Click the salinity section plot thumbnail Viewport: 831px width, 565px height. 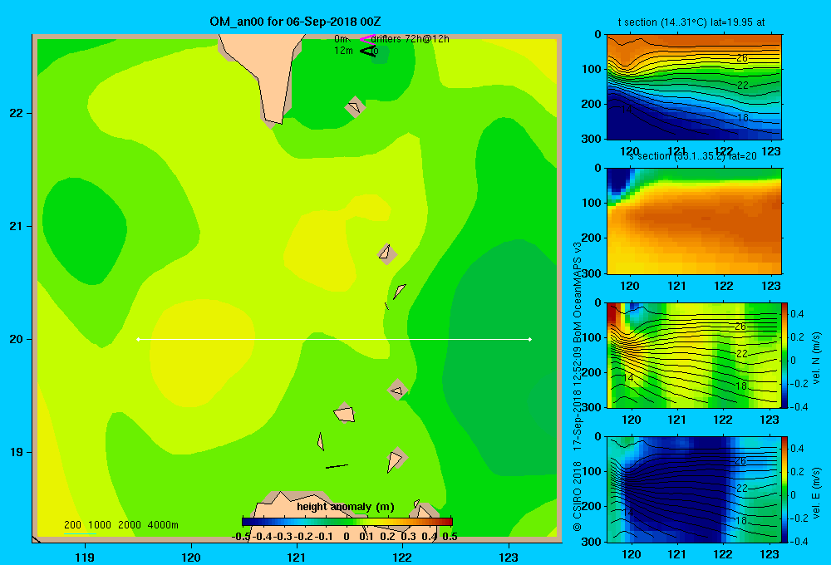click(694, 220)
